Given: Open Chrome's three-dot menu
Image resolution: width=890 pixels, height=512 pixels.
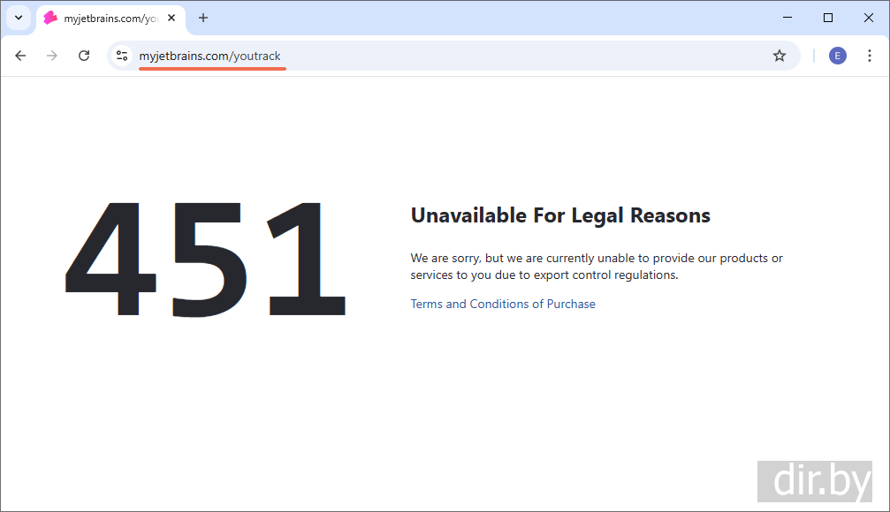Looking at the screenshot, I should (869, 56).
